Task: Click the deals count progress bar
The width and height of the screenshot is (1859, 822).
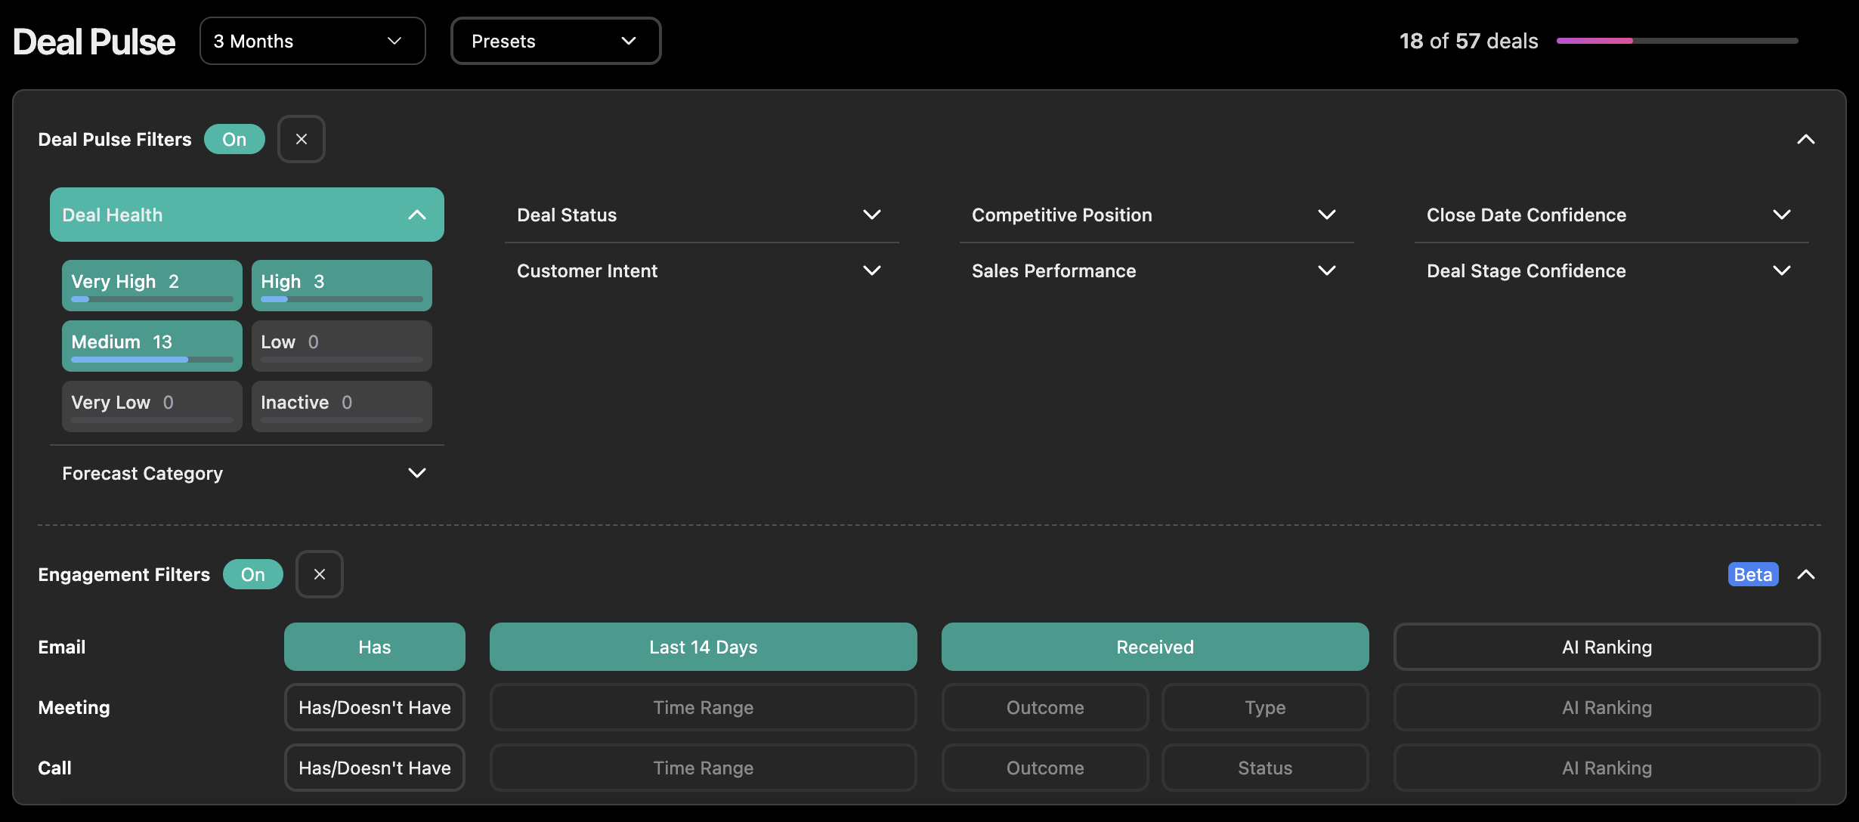Action: pos(1676,42)
